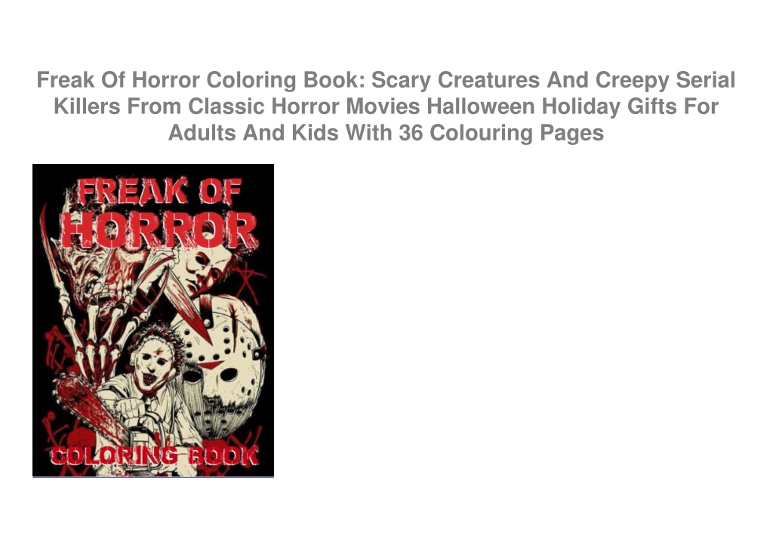Viewport: 773px width, 546px height.
Task: Click the 'Freak Of Horror Coloring Book' heading
Action: pos(201,80)
